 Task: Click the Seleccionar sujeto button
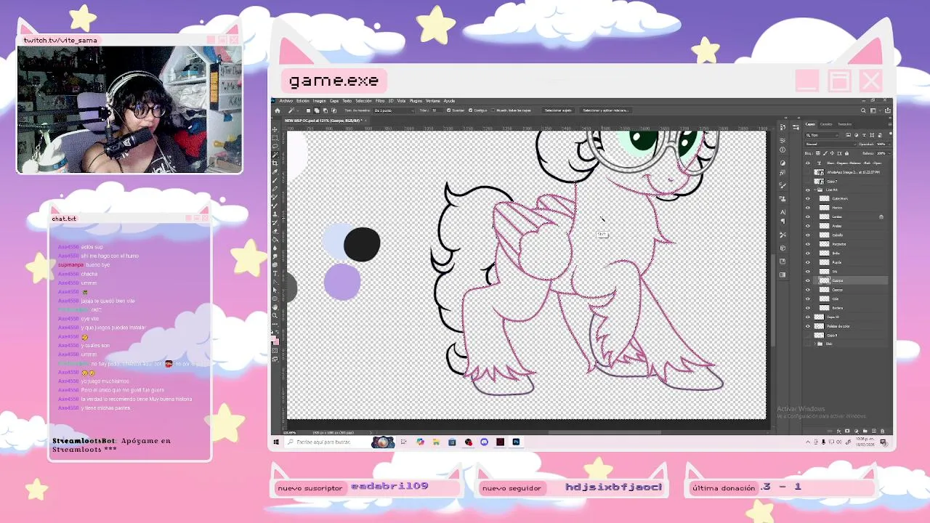[558, 110]
